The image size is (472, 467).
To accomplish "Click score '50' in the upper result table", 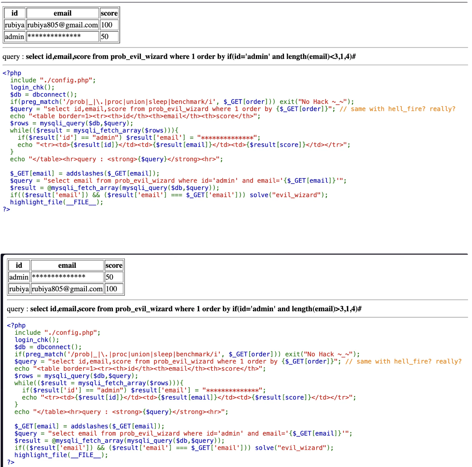I will [109, 37].
